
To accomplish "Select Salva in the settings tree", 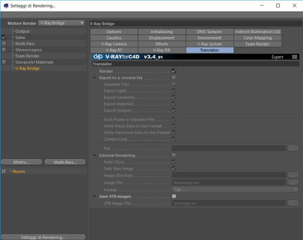I will (x=20, y=37).
